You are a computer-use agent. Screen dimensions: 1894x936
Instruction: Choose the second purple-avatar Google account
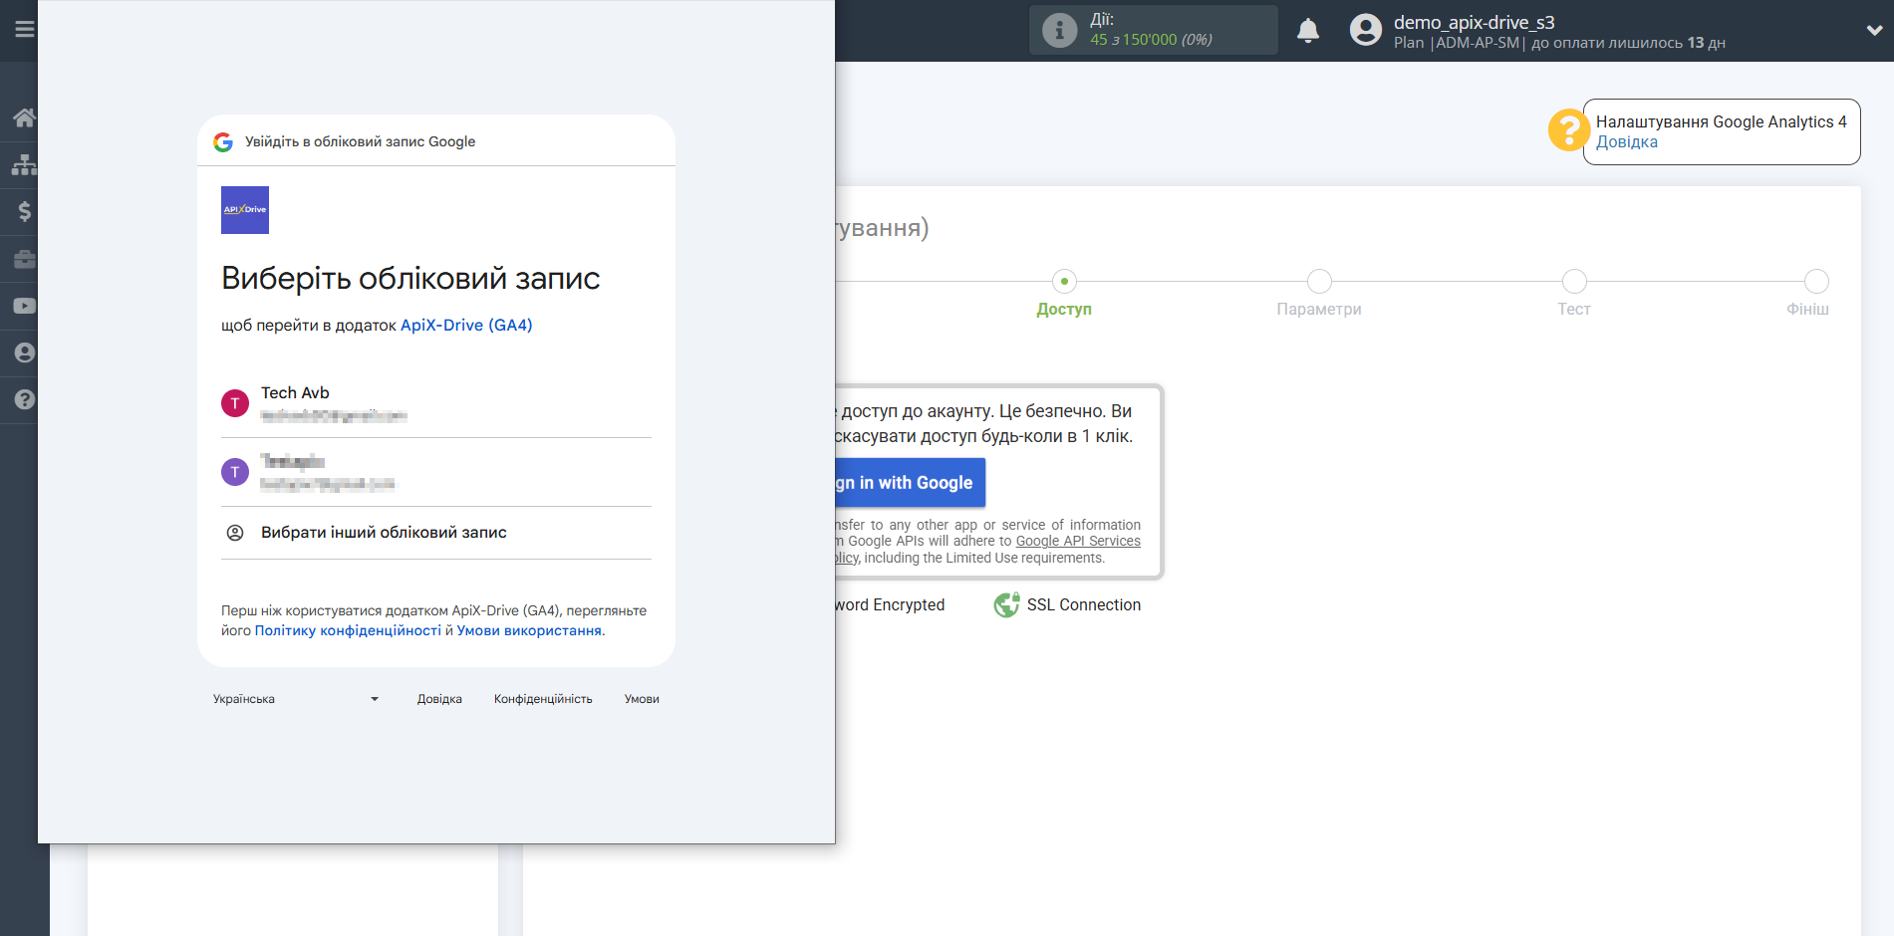436,472
